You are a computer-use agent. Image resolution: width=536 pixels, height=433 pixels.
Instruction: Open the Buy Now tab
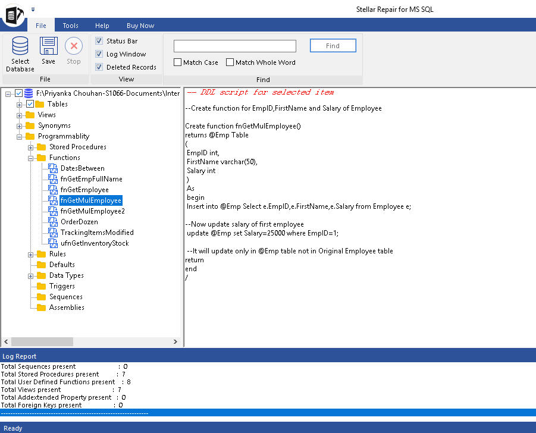pos(140,26)
